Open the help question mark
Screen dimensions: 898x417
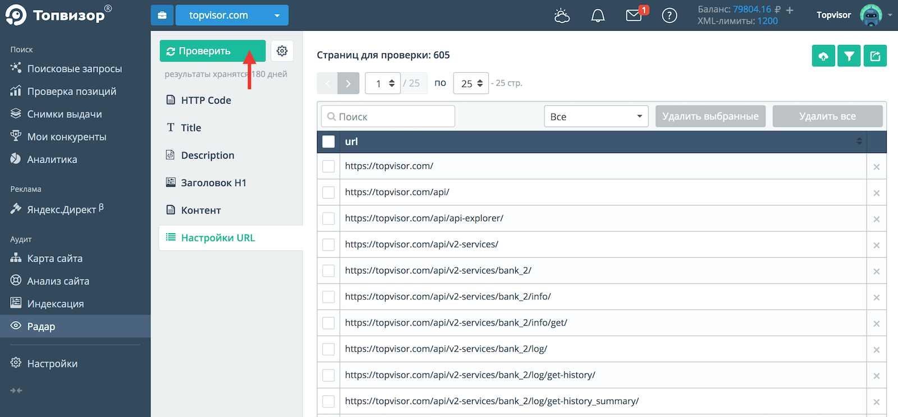tap(670, 16)
